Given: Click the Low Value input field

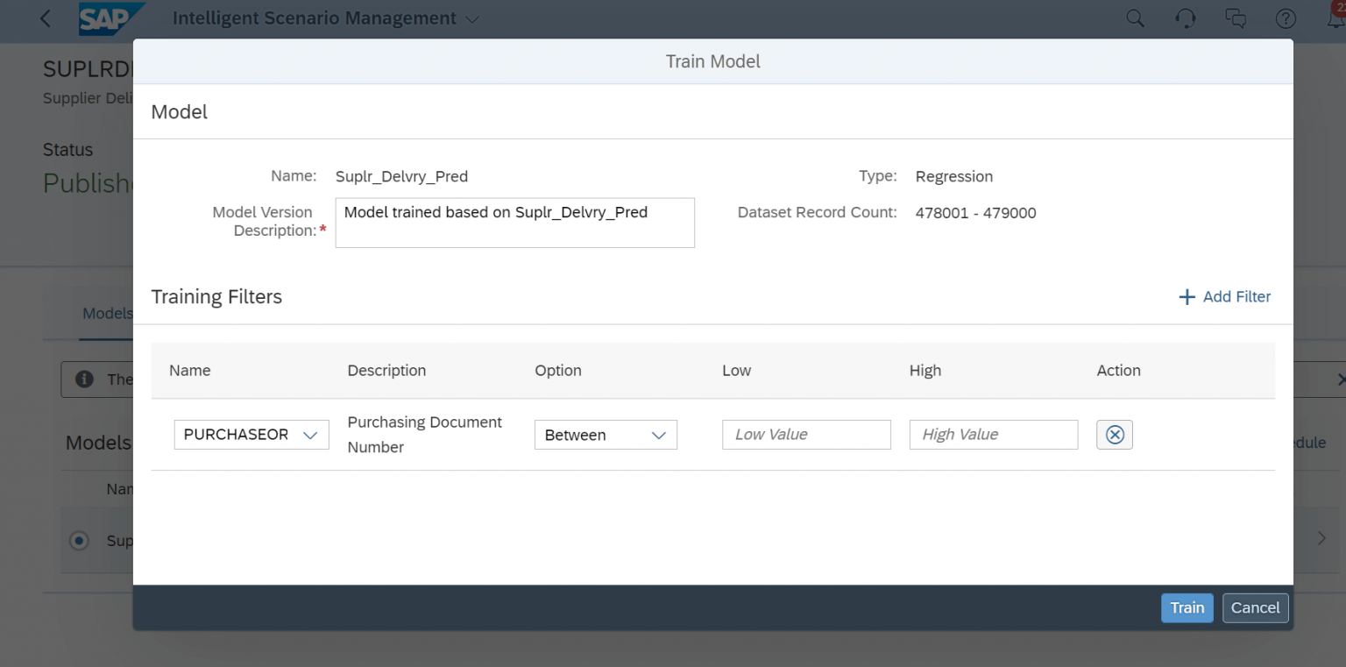Looking at the screenshot, I should (806, 434).
